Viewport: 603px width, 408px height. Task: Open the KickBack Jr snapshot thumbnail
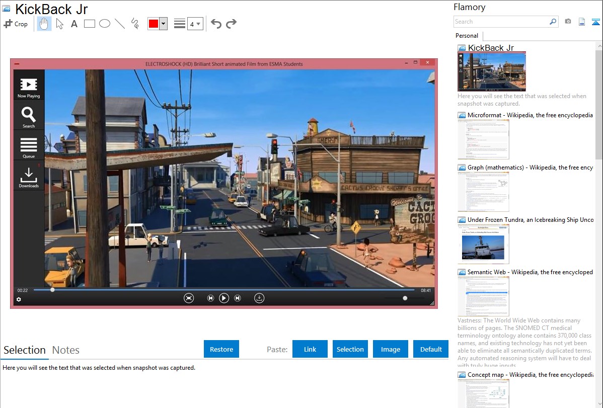click(x=491, y=71)
